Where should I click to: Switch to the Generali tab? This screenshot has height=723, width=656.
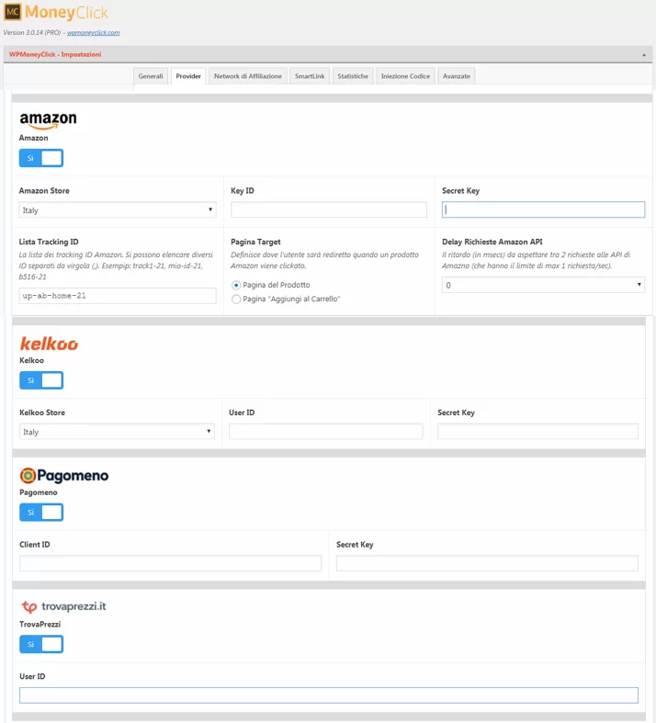(x=151, y=76)
